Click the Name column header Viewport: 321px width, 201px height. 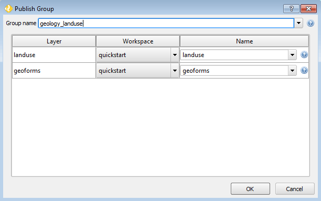pyautogui.click(x=244, y=41)
